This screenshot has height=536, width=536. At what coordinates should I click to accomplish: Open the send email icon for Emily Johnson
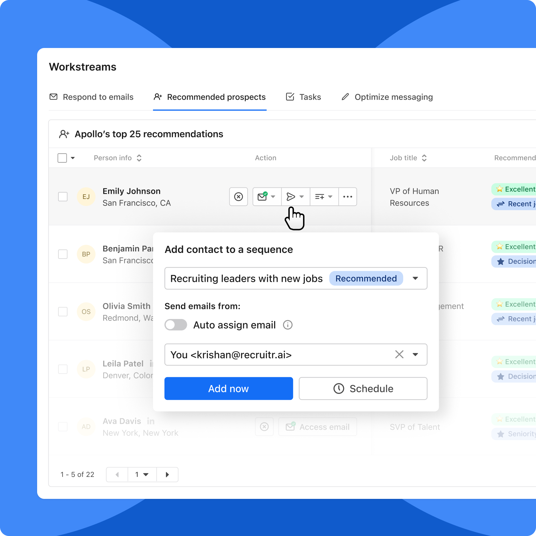(x=262, y=196)
